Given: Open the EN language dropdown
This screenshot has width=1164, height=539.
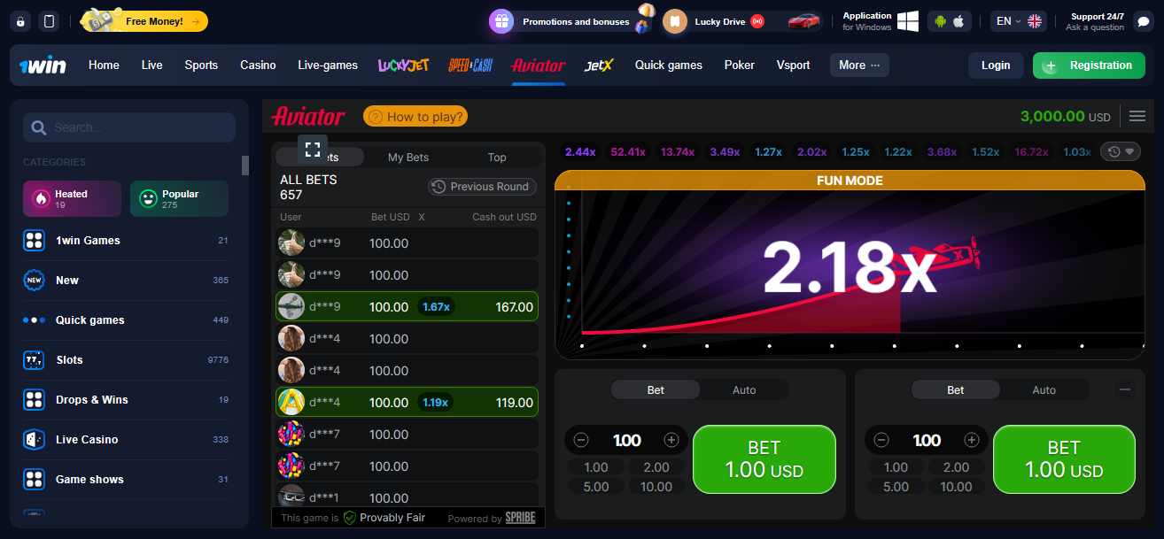Looking at the screenshot, I should [x=1019, y=21].
